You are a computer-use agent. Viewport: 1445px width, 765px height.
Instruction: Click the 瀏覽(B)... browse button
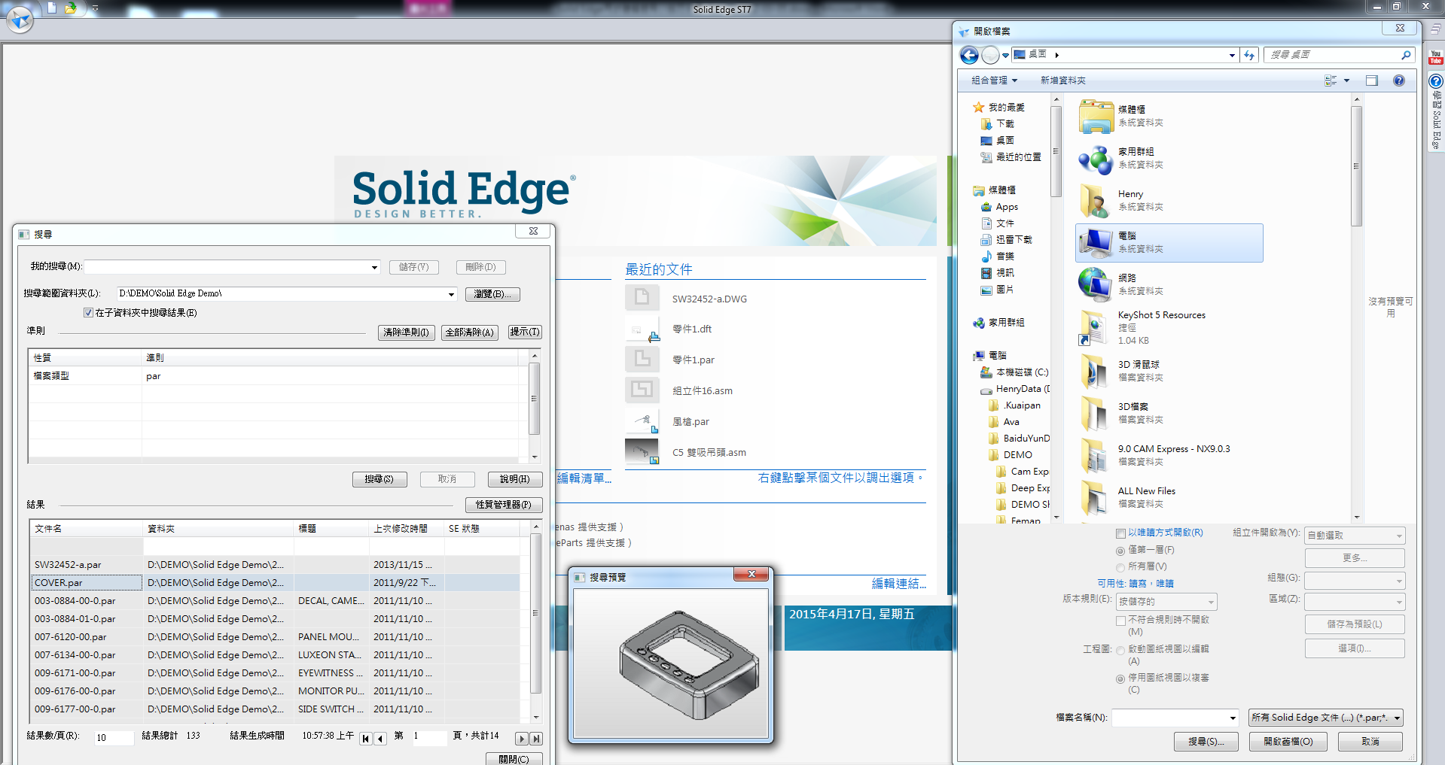(x=492, y=294)
